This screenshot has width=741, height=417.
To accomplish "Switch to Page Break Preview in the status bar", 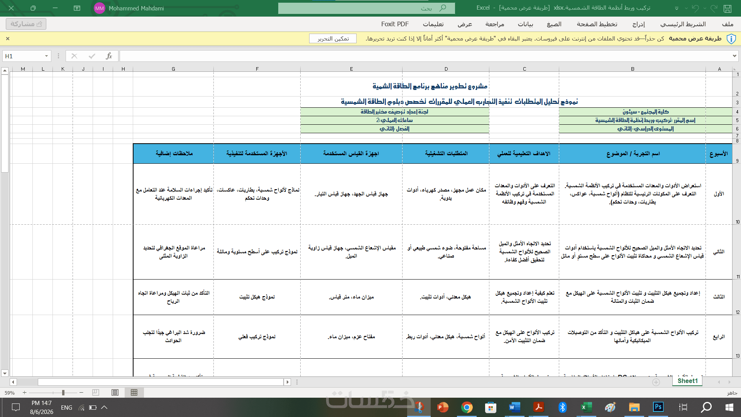I will (96, 393).
